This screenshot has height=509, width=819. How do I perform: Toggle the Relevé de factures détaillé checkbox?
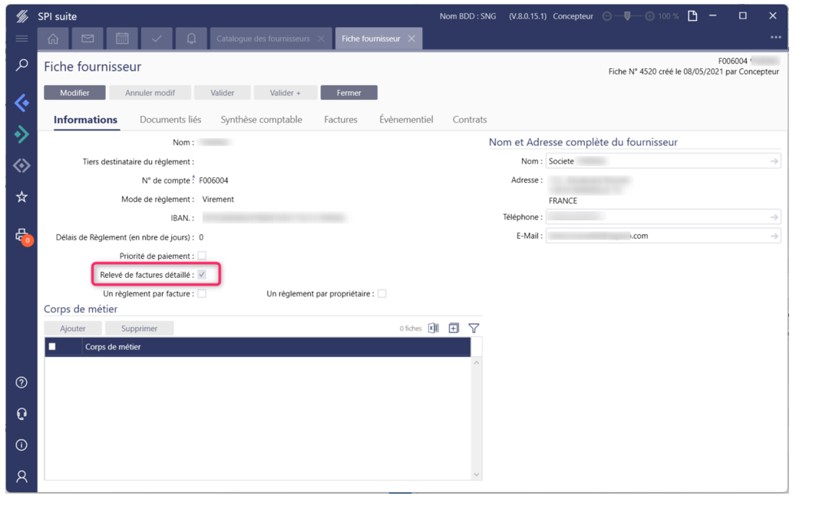tap(202, 274)
